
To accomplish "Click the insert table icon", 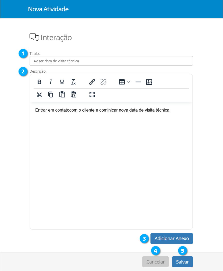I will 122,82.
